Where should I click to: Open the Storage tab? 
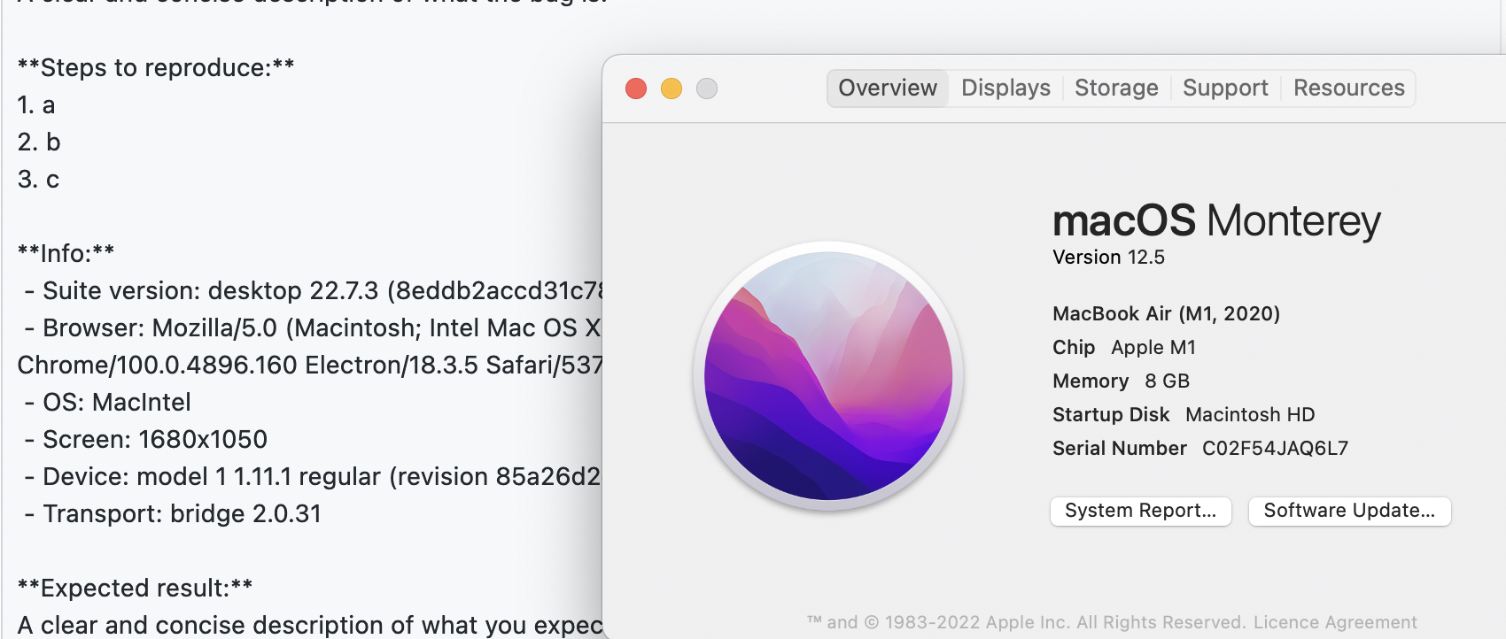(1116, 89)
